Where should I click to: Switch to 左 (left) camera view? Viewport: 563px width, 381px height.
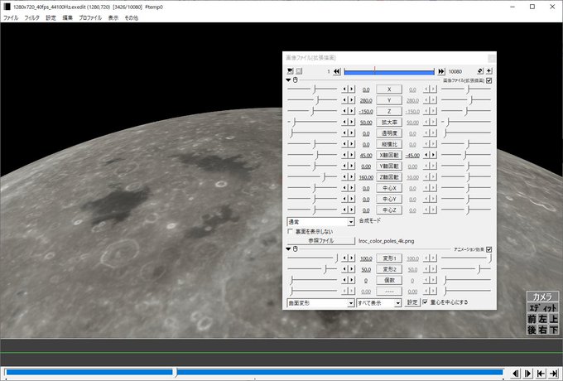(x=542, y=319)
